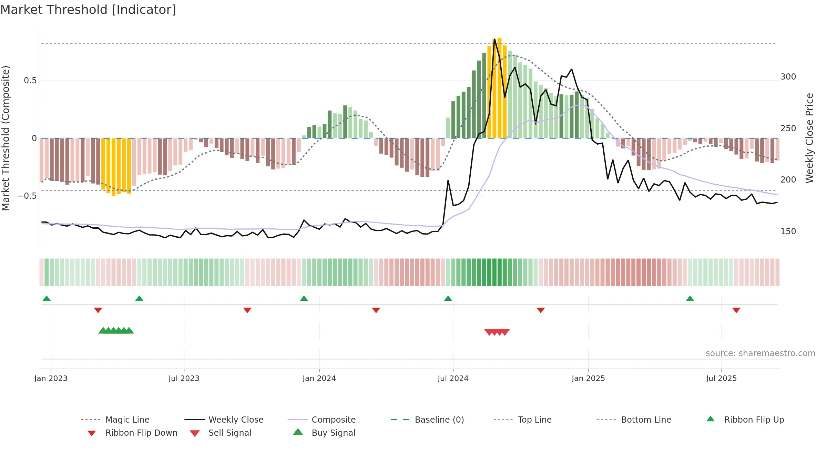The image size is (827, 465).
Task: Click the Bottom Line legend entry
Action: pos(634,420)
